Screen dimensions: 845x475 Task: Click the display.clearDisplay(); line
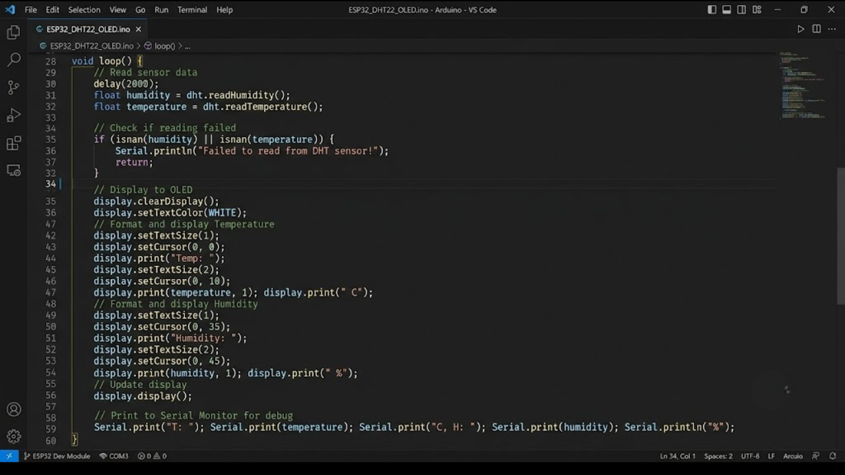[x=156, y=201]
